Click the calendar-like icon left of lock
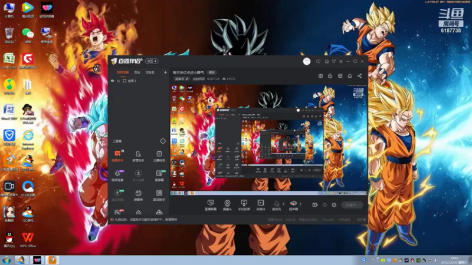The width and height of the screenshot is (472, 265). pyautogui.click(x=320, y=76)
